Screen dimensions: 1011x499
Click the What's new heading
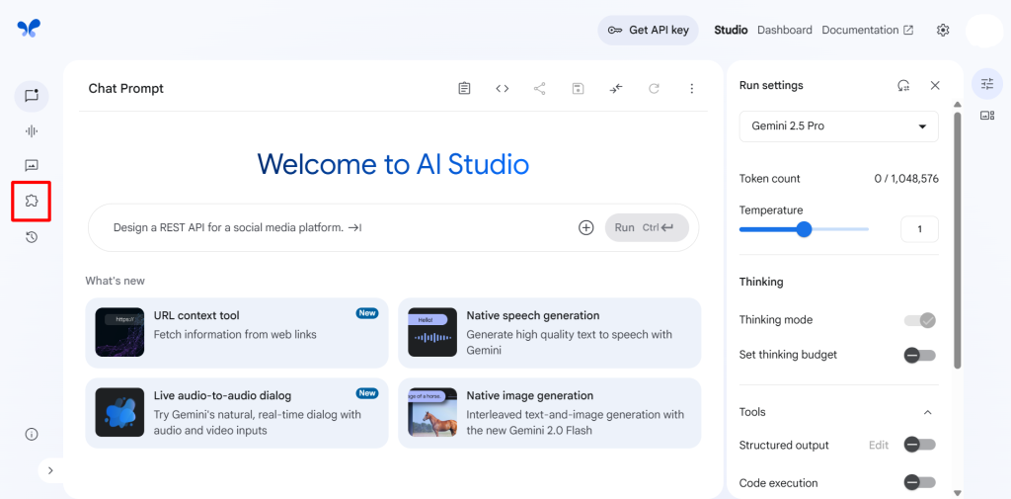tap(115, 281)
